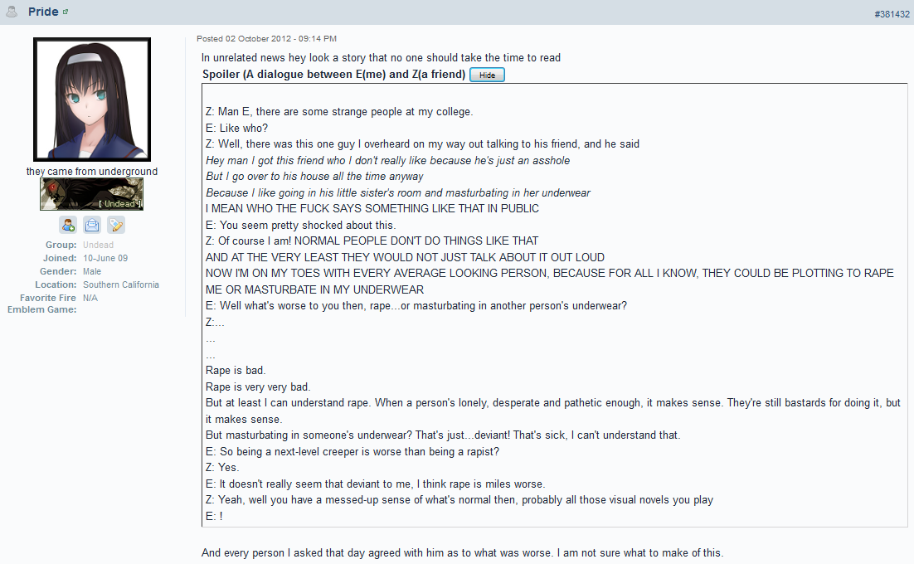Click the Undead group badge image
Image resolution: width=914 pixels, height=564 pixels.
tap(91, 194)
